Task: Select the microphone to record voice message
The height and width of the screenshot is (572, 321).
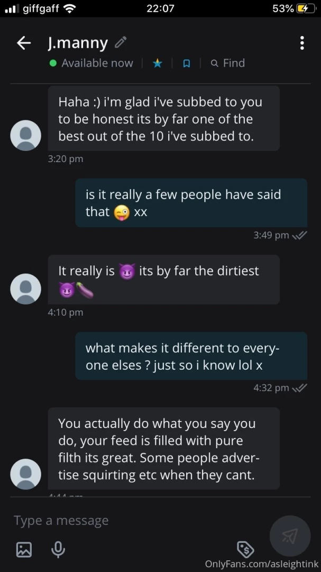Action: point(58,550)
